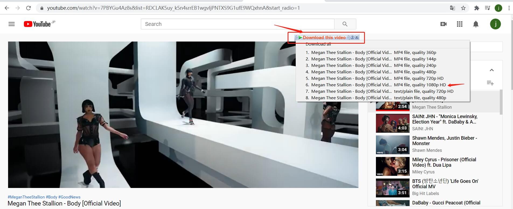This screenshot has width=513, height=209.
Task: Choose MP4 file quality 480p
Action: click(x=383, y=72)
